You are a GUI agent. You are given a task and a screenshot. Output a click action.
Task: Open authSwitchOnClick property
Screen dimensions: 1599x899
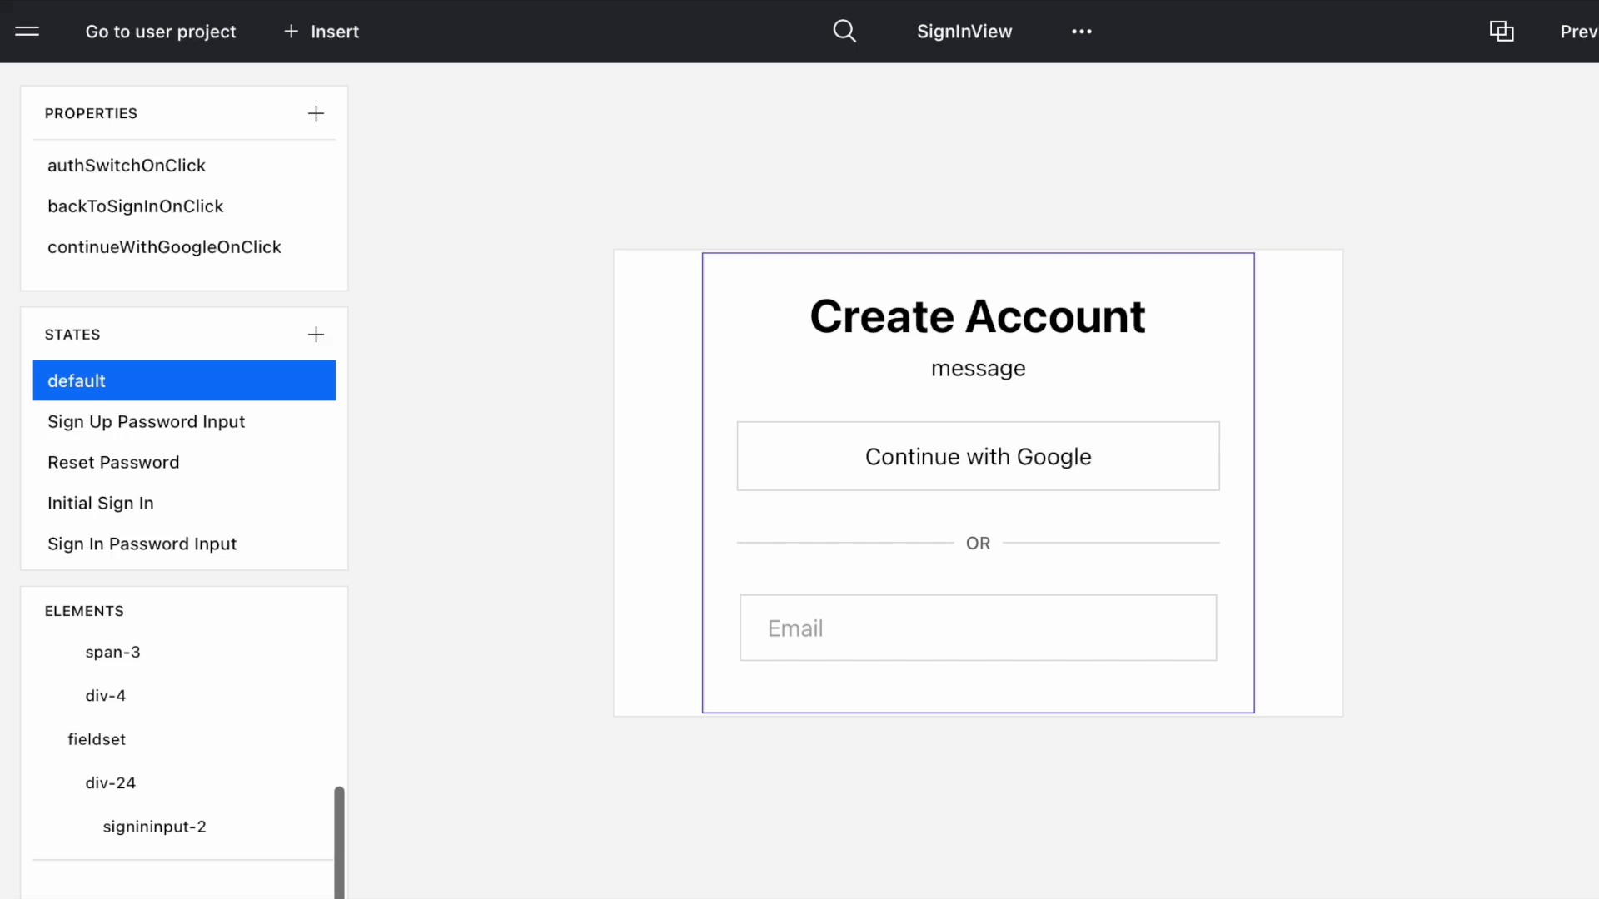point(127,166)
